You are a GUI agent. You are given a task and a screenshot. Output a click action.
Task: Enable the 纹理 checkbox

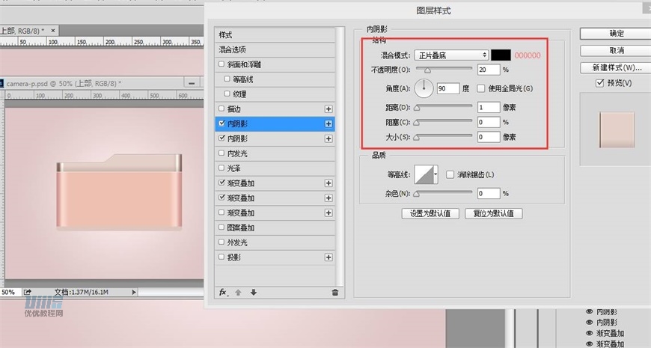pyautogui.click(x=227, y=94)
